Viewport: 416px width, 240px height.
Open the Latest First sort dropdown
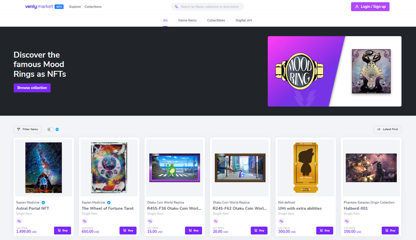coord(387,129)
